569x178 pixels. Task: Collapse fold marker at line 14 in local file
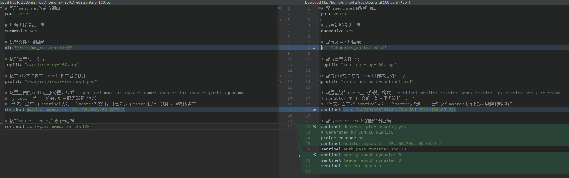click(x=279, y=82)
